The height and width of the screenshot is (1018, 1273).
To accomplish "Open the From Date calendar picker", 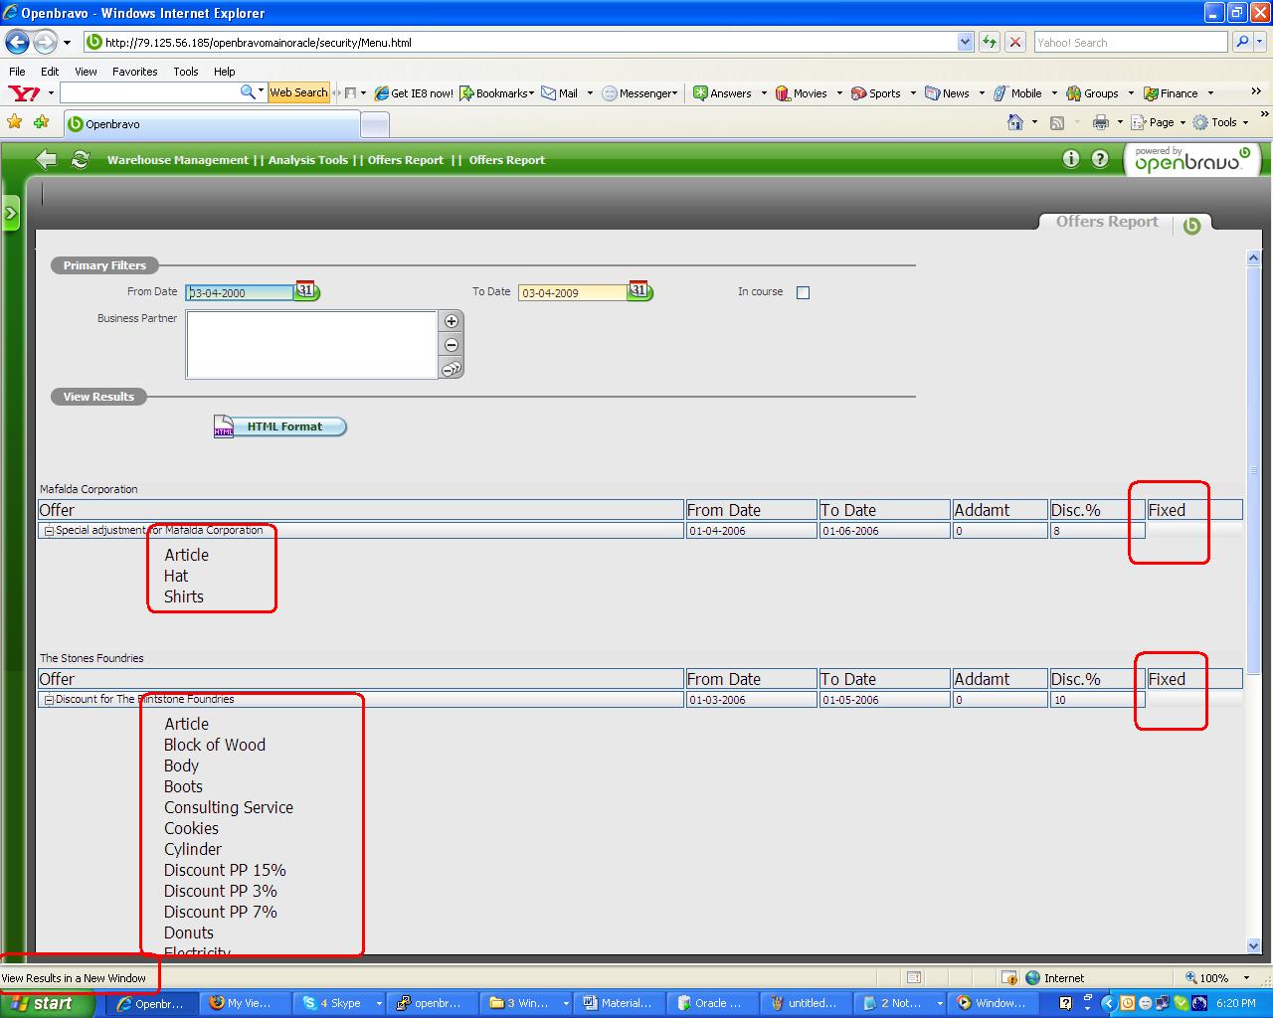I will (306, 291).
